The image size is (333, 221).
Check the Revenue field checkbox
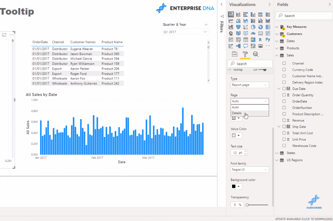[284, 120]
